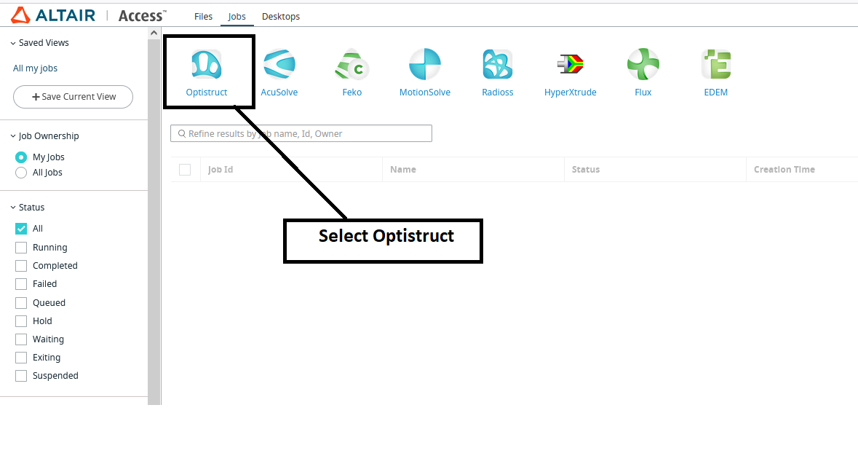The width and height of the screenshot is (858, 472).
Task: Open the Files tab
Action: click(203, 16)
